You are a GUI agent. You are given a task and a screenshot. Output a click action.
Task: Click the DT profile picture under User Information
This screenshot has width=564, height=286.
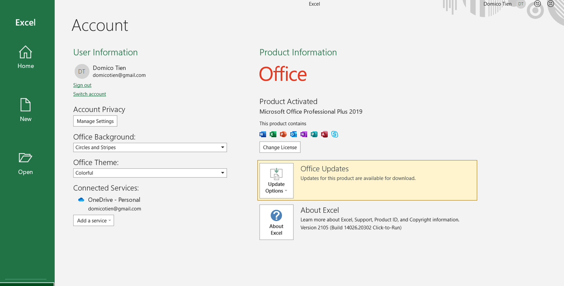point(82,71)
